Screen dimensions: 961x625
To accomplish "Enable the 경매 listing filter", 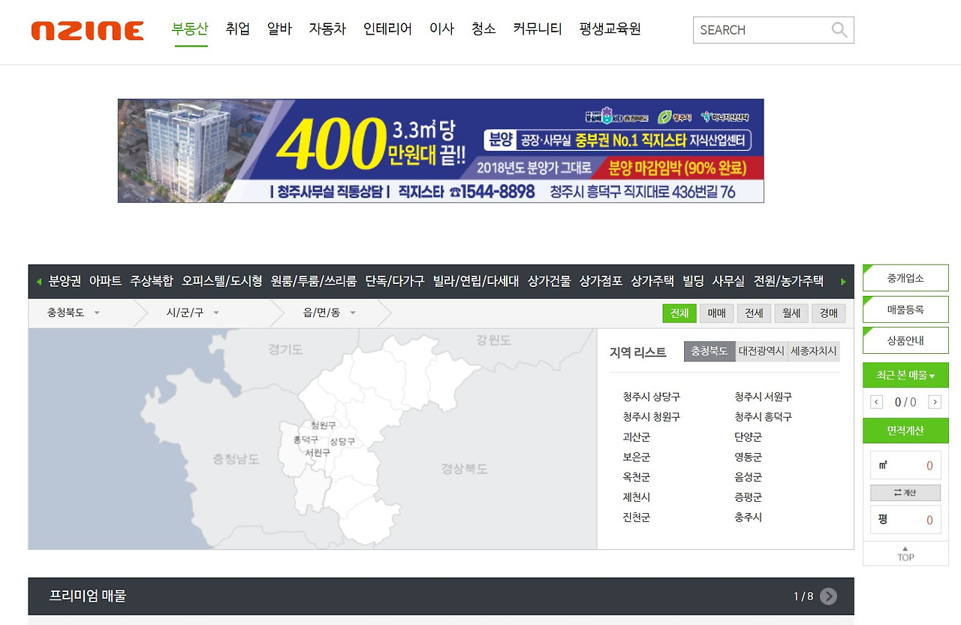I will coord(829,313).
